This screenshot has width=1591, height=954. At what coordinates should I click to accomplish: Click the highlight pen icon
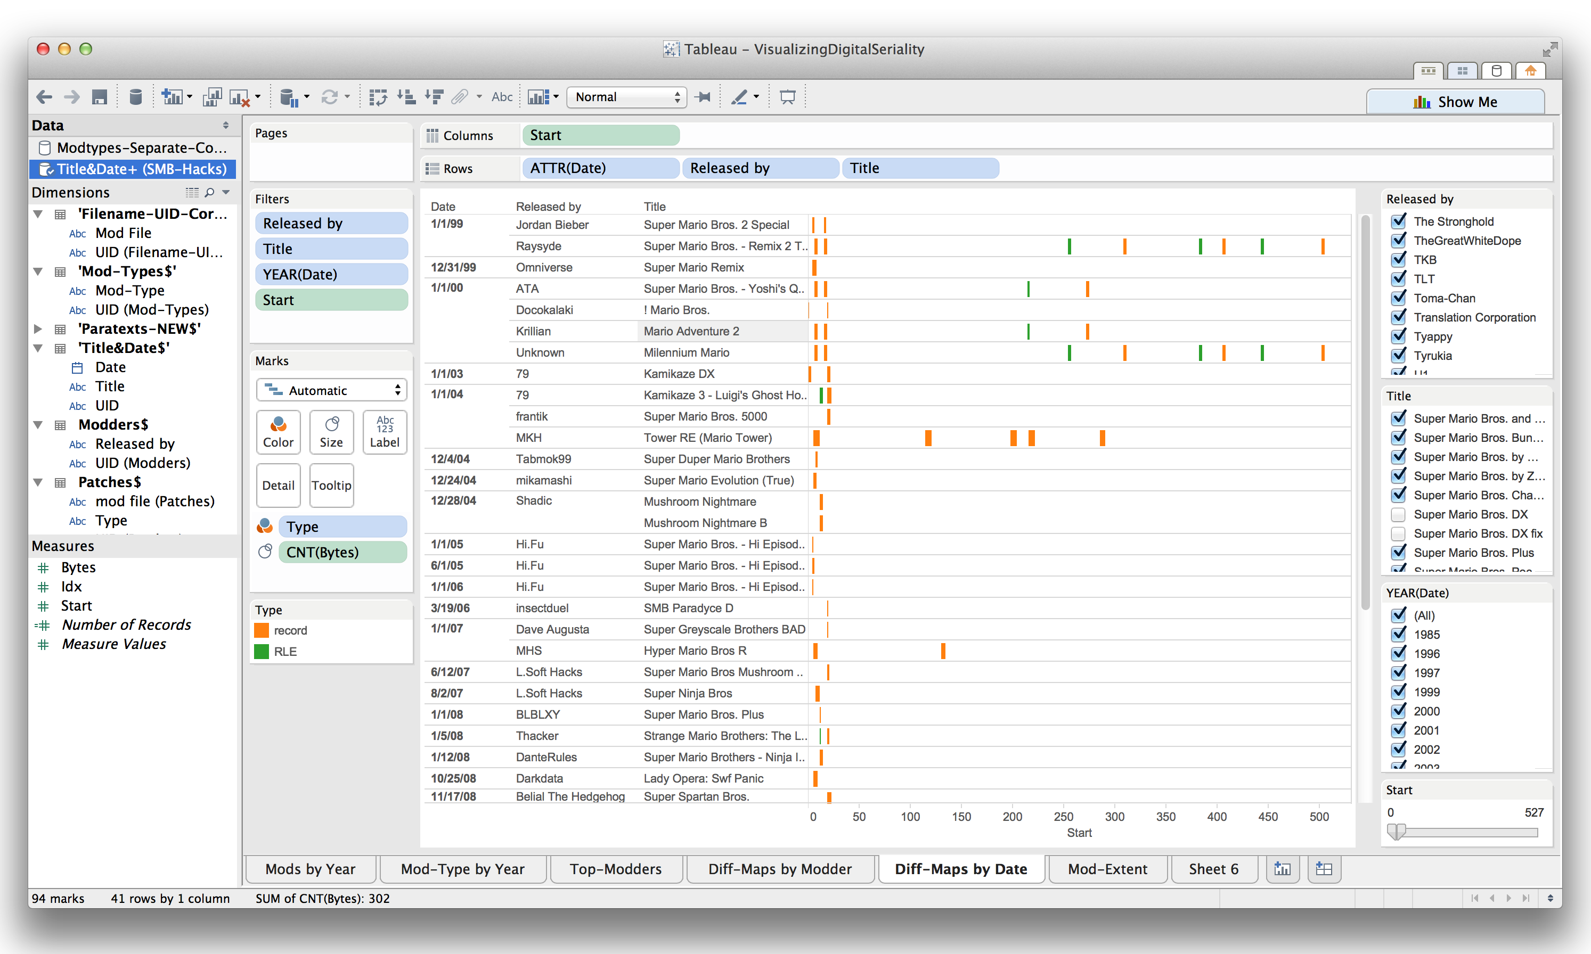739,97
